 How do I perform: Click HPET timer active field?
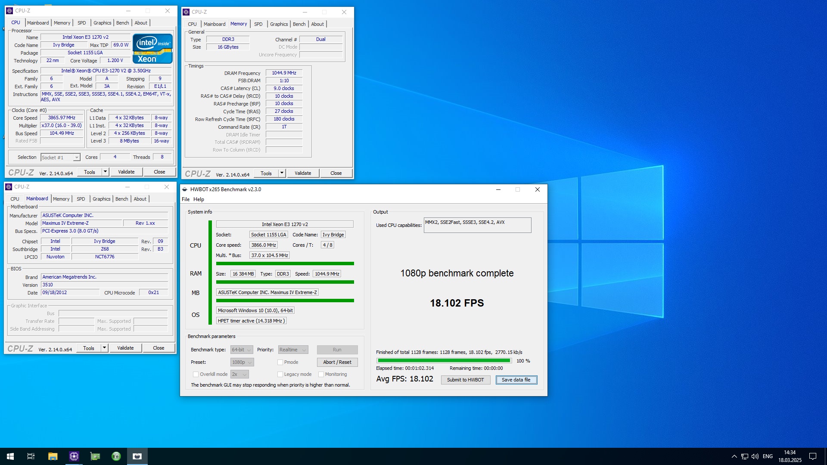pyautogui.click(x=251, y=321)
